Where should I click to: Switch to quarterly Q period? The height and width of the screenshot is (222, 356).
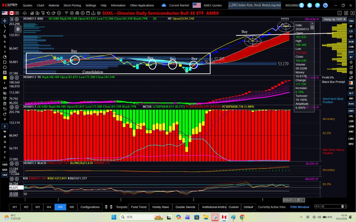pyautogui.click(x=5, y=141)
